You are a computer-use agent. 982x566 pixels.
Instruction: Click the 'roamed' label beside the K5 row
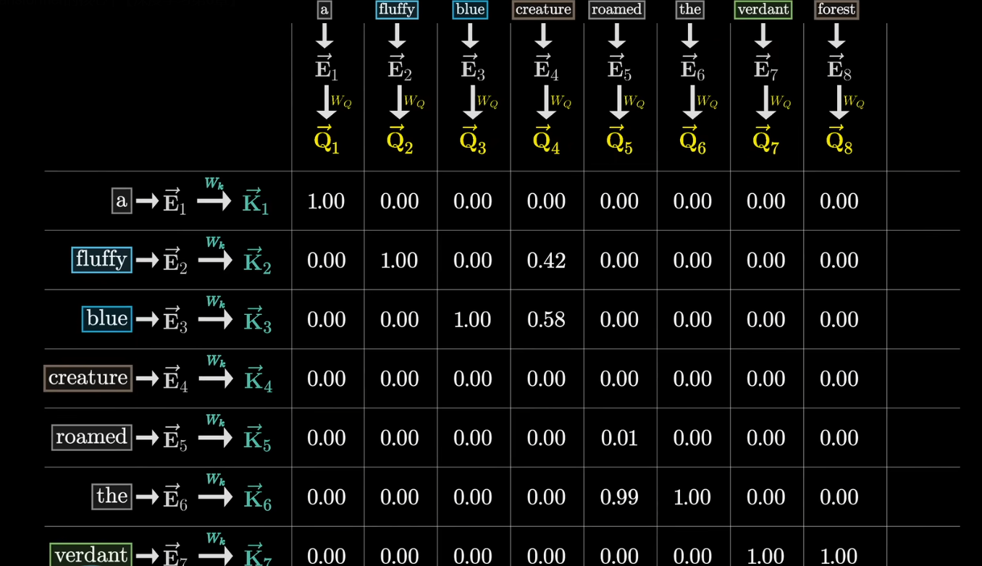(x=91, y=437)
